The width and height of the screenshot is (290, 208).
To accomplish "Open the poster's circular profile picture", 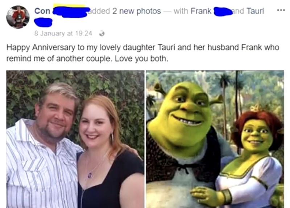I will 18,17.
